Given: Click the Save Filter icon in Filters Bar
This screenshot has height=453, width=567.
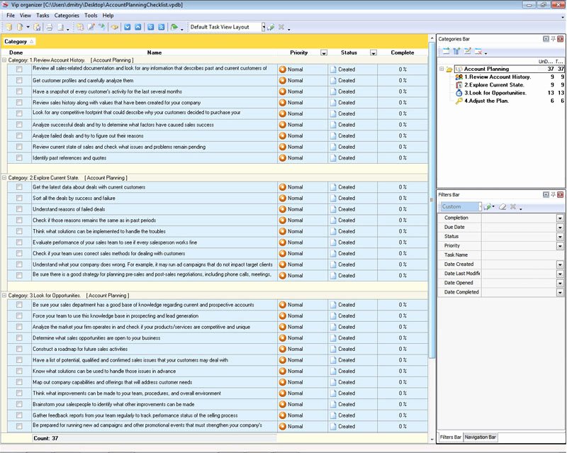Looking at the screenshot, I should coord(488,206).
